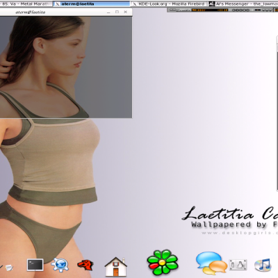Open the terminal icon in the dock
This screenshot has height=278, width=278.
tap(35, 265)
